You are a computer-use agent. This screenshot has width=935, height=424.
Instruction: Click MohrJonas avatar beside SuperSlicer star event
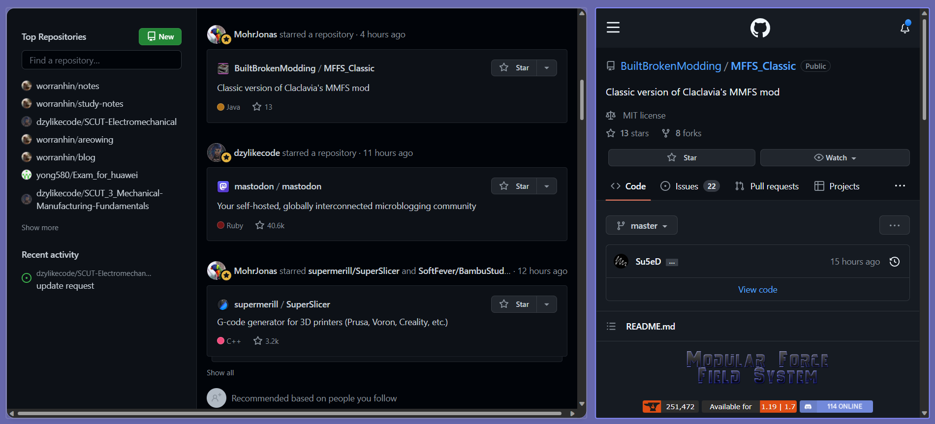[x=216, y=271]
